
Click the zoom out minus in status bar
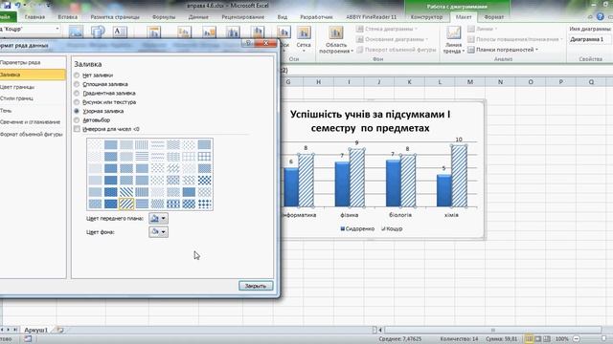coord(577,339)
